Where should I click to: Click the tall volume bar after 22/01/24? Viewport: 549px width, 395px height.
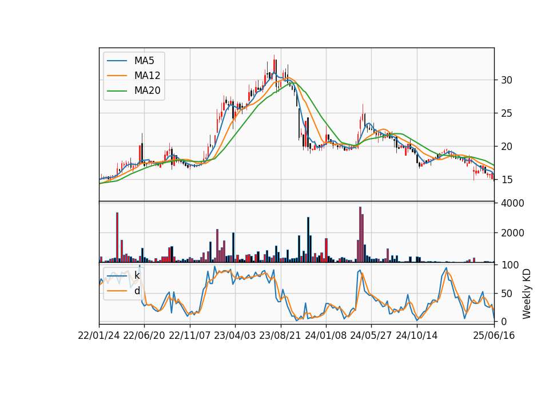coord(117,237)
